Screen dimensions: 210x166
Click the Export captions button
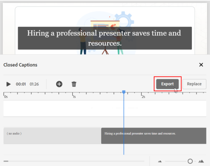168,84
